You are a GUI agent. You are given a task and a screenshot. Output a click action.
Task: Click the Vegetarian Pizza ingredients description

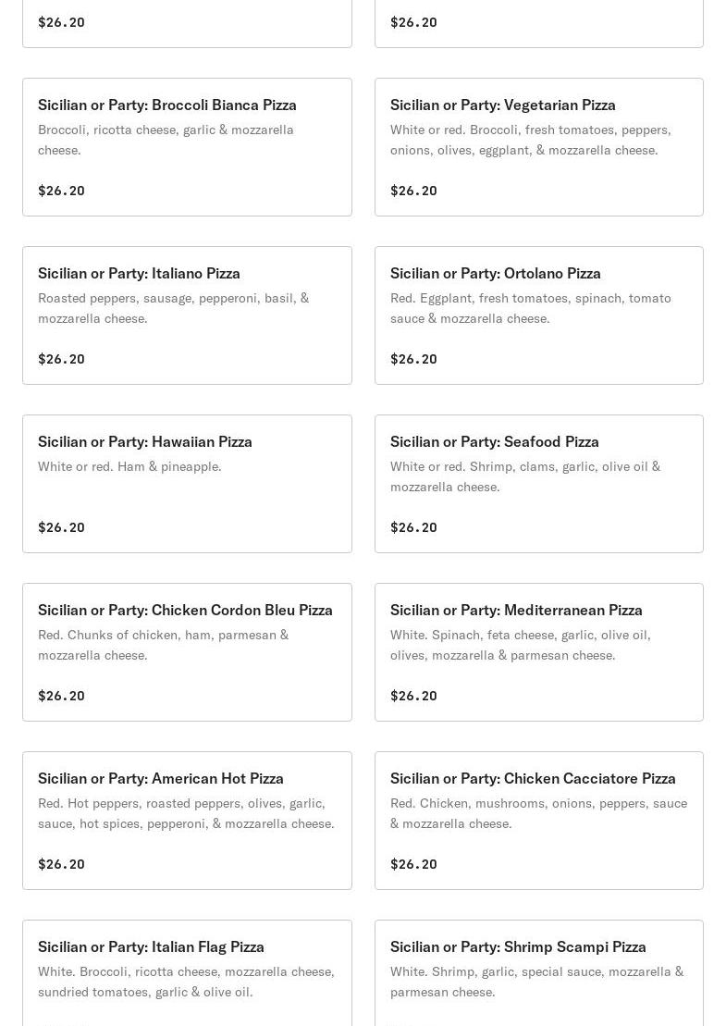[530, 140]
